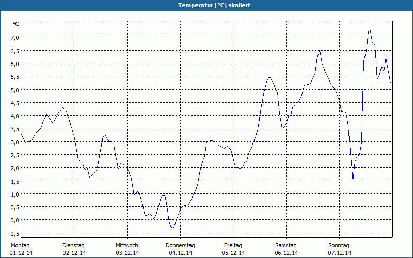Select the Samstag day label
The height and width of the screenshot is (258, 413).
point(286,245)
